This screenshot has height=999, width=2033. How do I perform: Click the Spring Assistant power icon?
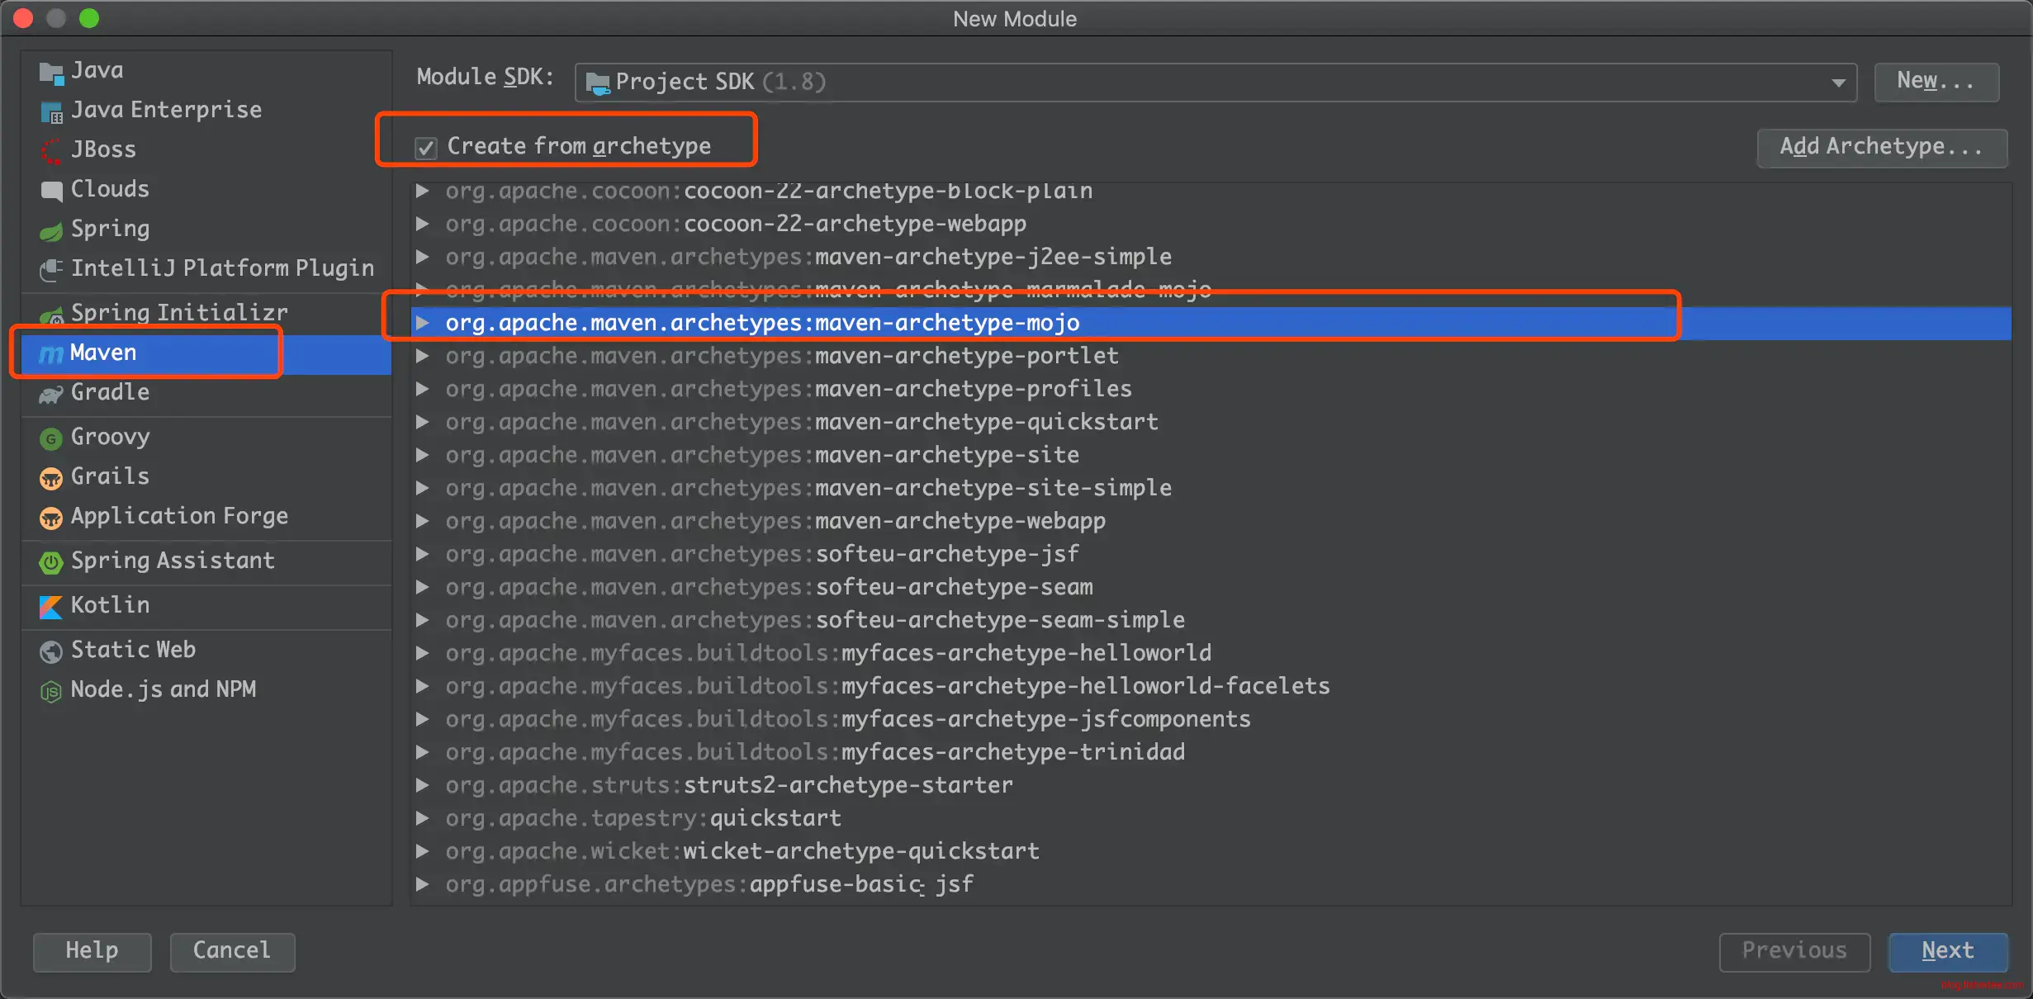(50, 562)
